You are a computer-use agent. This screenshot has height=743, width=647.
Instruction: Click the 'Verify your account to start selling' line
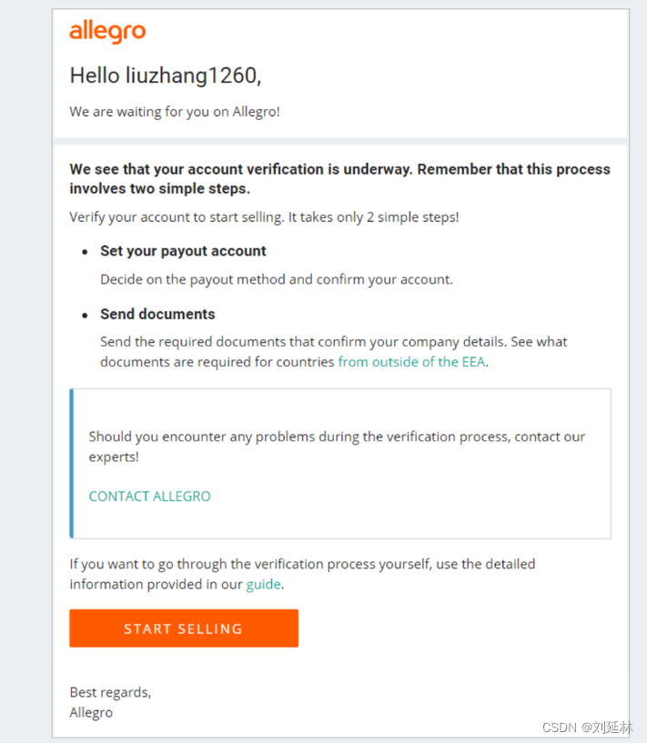click(264, 217)
